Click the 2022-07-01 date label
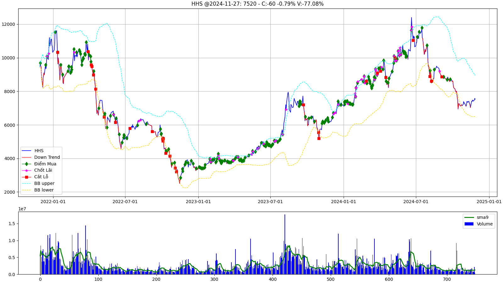Screen dimensions: 503x283 pos(125,202)
